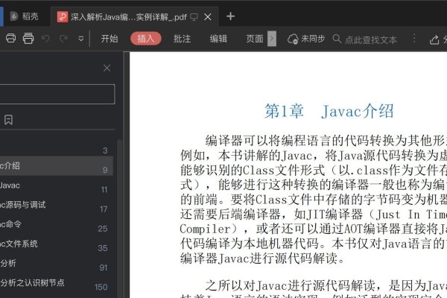Image resolution: width=447 pixels, height=298 pixels.
Task: Select the 插入 ribbon tab
Action: pos(146,39)
